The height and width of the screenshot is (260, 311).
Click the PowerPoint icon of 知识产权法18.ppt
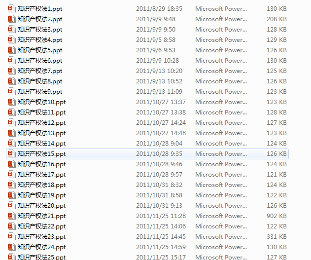tap(12, 185)
